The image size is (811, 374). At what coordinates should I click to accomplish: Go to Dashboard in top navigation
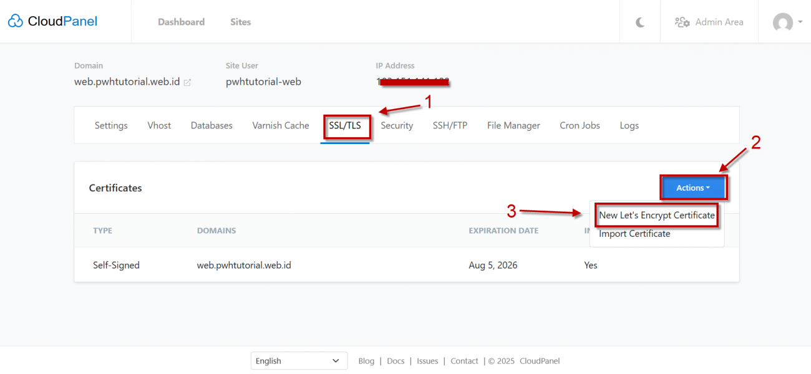point(181,22)
